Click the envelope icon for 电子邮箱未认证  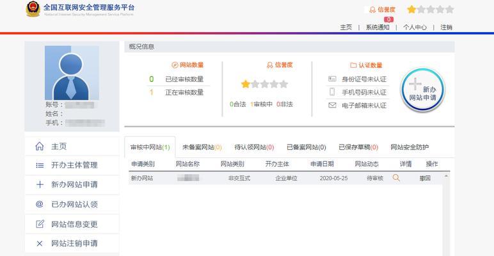pyautogui.click(x=332, y=106)
